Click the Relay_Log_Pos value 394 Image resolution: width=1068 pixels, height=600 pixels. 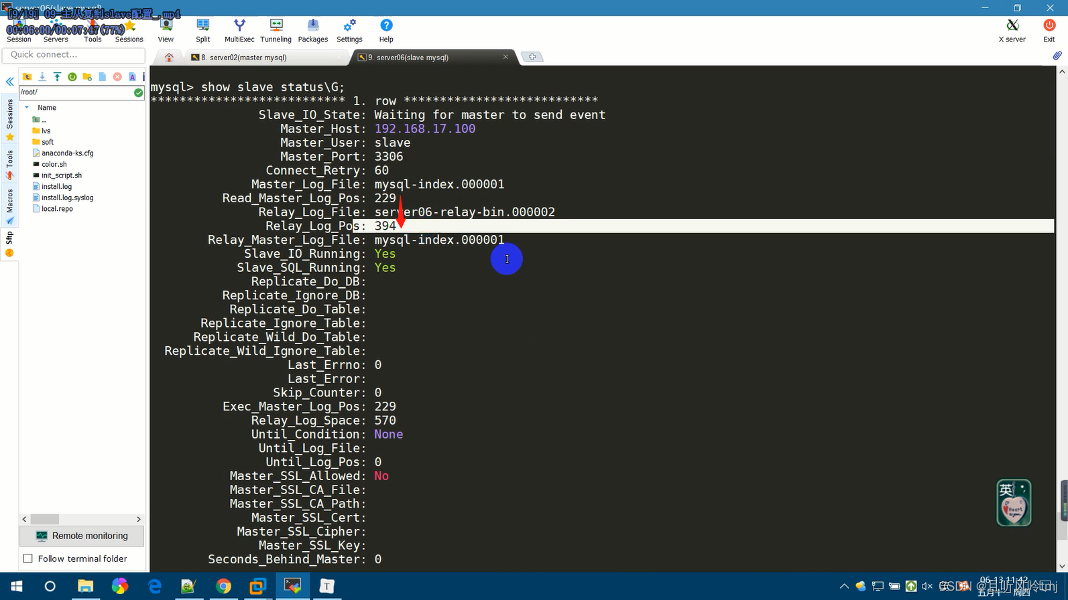click(385, 226)
